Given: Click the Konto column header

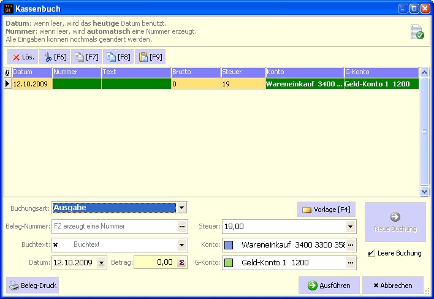Looking at the screenshot, I should tap(304, 72).
